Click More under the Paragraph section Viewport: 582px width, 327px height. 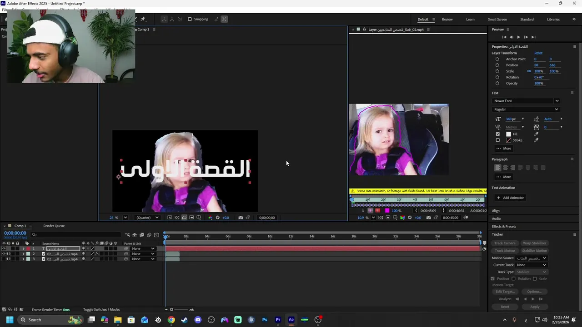point(504,177)
